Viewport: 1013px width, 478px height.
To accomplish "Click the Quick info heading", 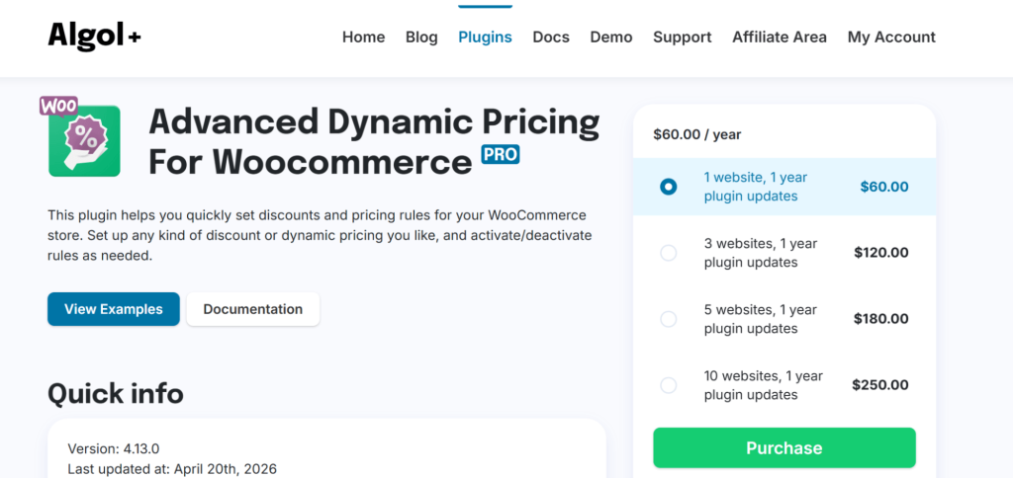I will [x=116, y=393].
